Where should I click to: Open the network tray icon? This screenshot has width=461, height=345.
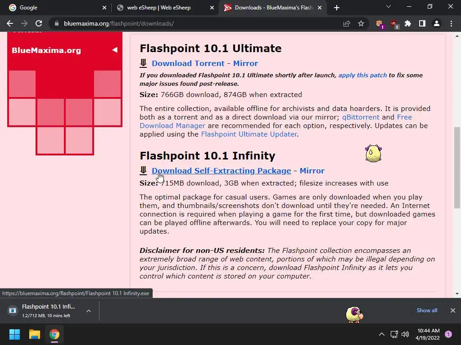tap(394, 334)
